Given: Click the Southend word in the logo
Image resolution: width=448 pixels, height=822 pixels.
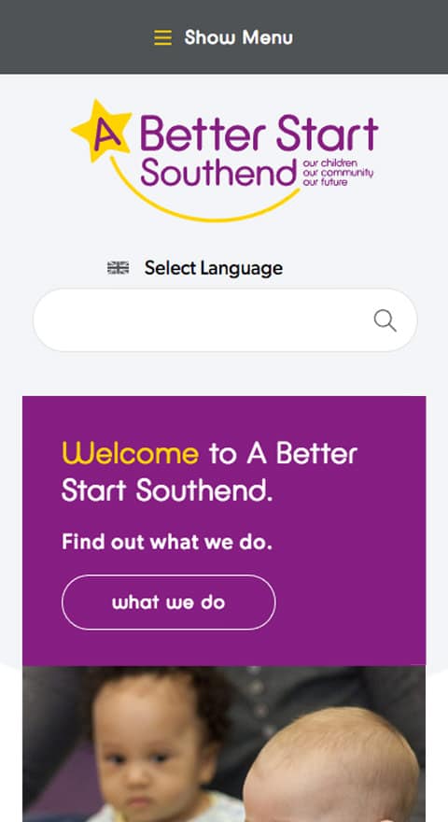Looking at the screenshot, I should pos(219,172).
